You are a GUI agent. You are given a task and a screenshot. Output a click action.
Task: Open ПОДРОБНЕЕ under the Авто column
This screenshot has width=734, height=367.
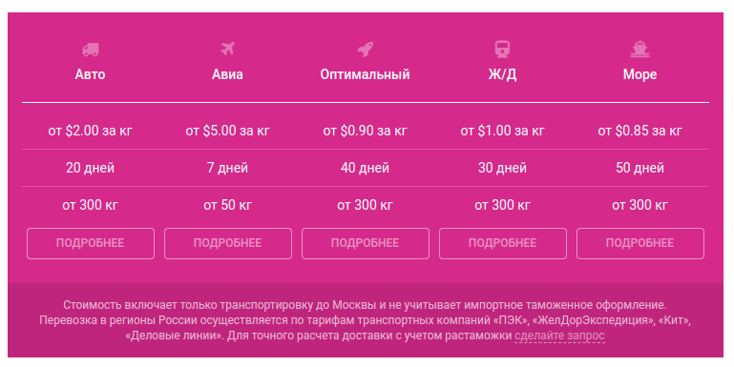pyautogui.click(x=91, y=243)
